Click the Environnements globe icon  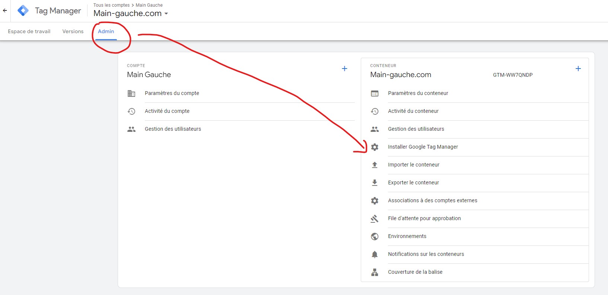[375, 237]
